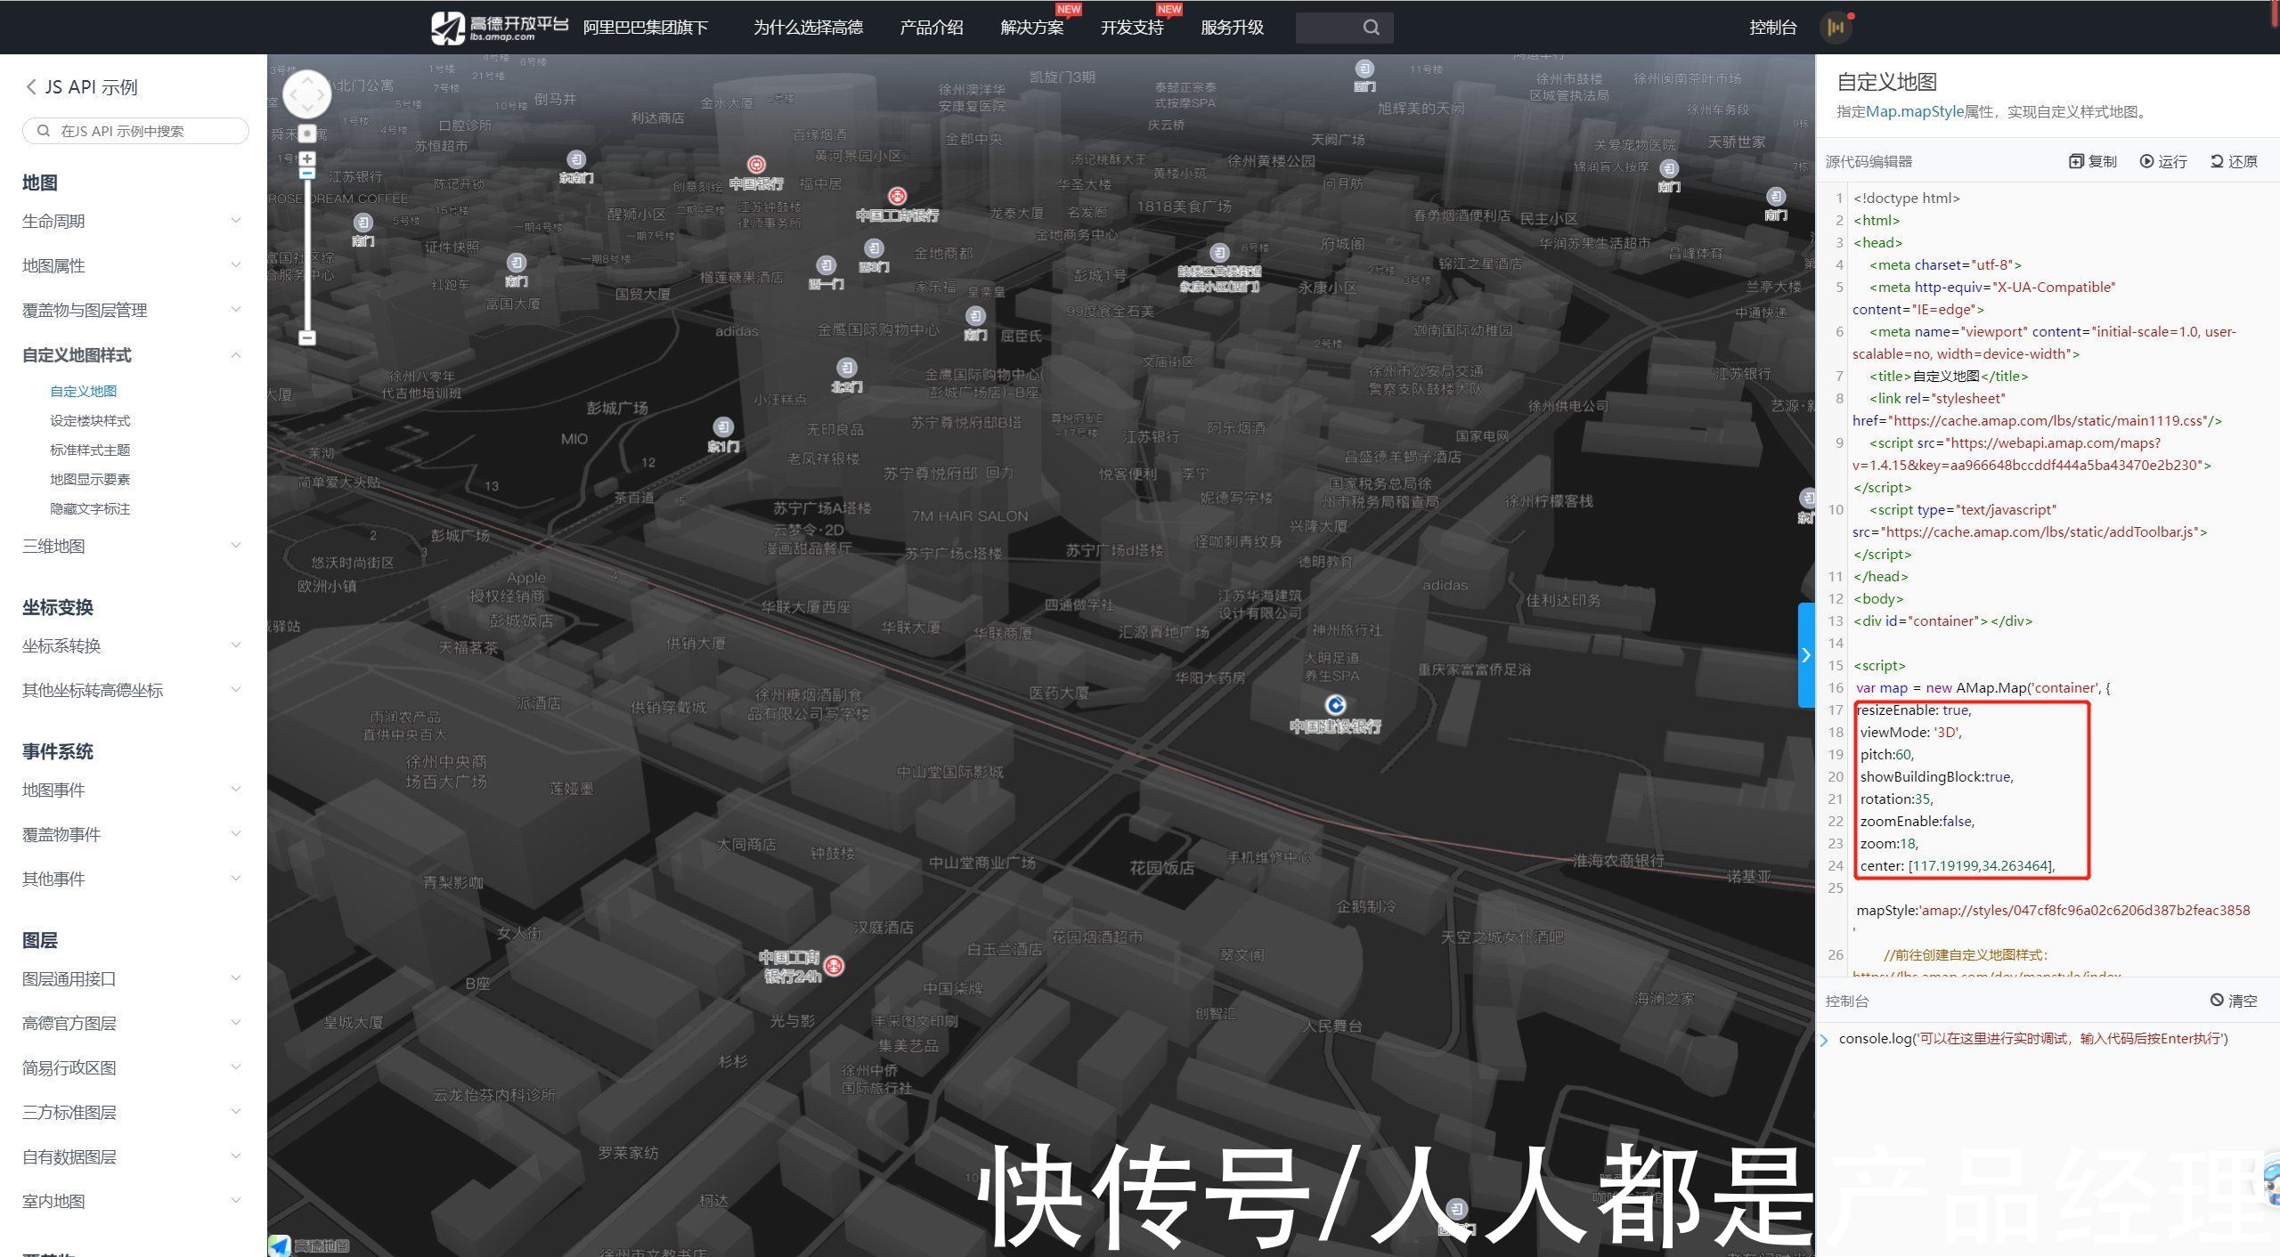Click the 东1门 gate marker
The height and width of the screenshot is (1257, 2280).
723,427
